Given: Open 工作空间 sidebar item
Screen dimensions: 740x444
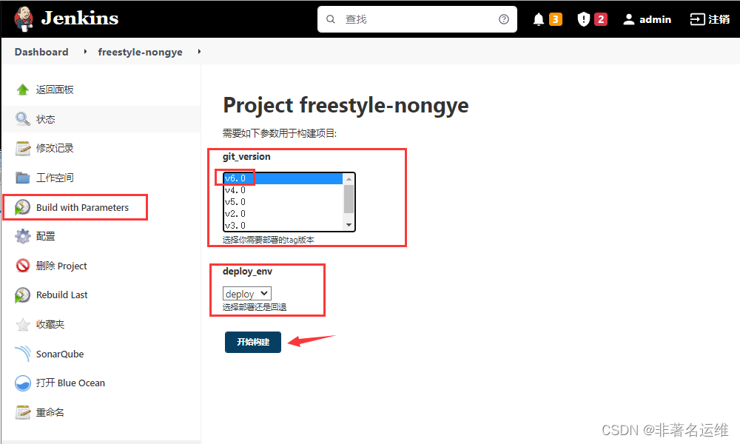Looking at the screenshot, I should click(55, 178).
